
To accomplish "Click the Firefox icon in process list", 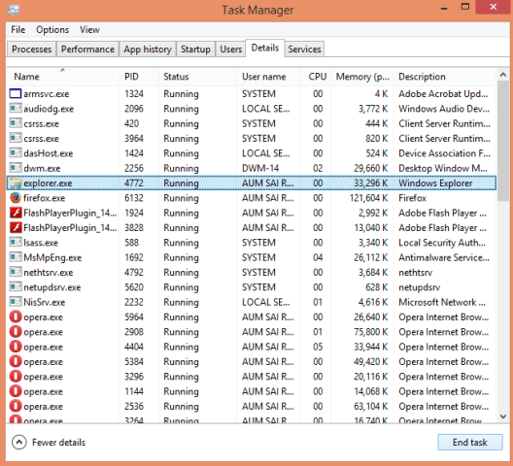I will [16, 198].
